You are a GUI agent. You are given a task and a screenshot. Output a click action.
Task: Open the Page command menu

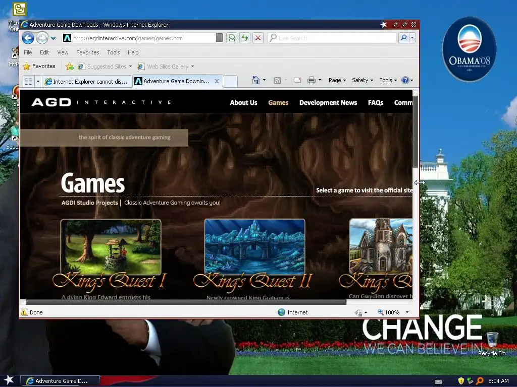click(337, 80)
